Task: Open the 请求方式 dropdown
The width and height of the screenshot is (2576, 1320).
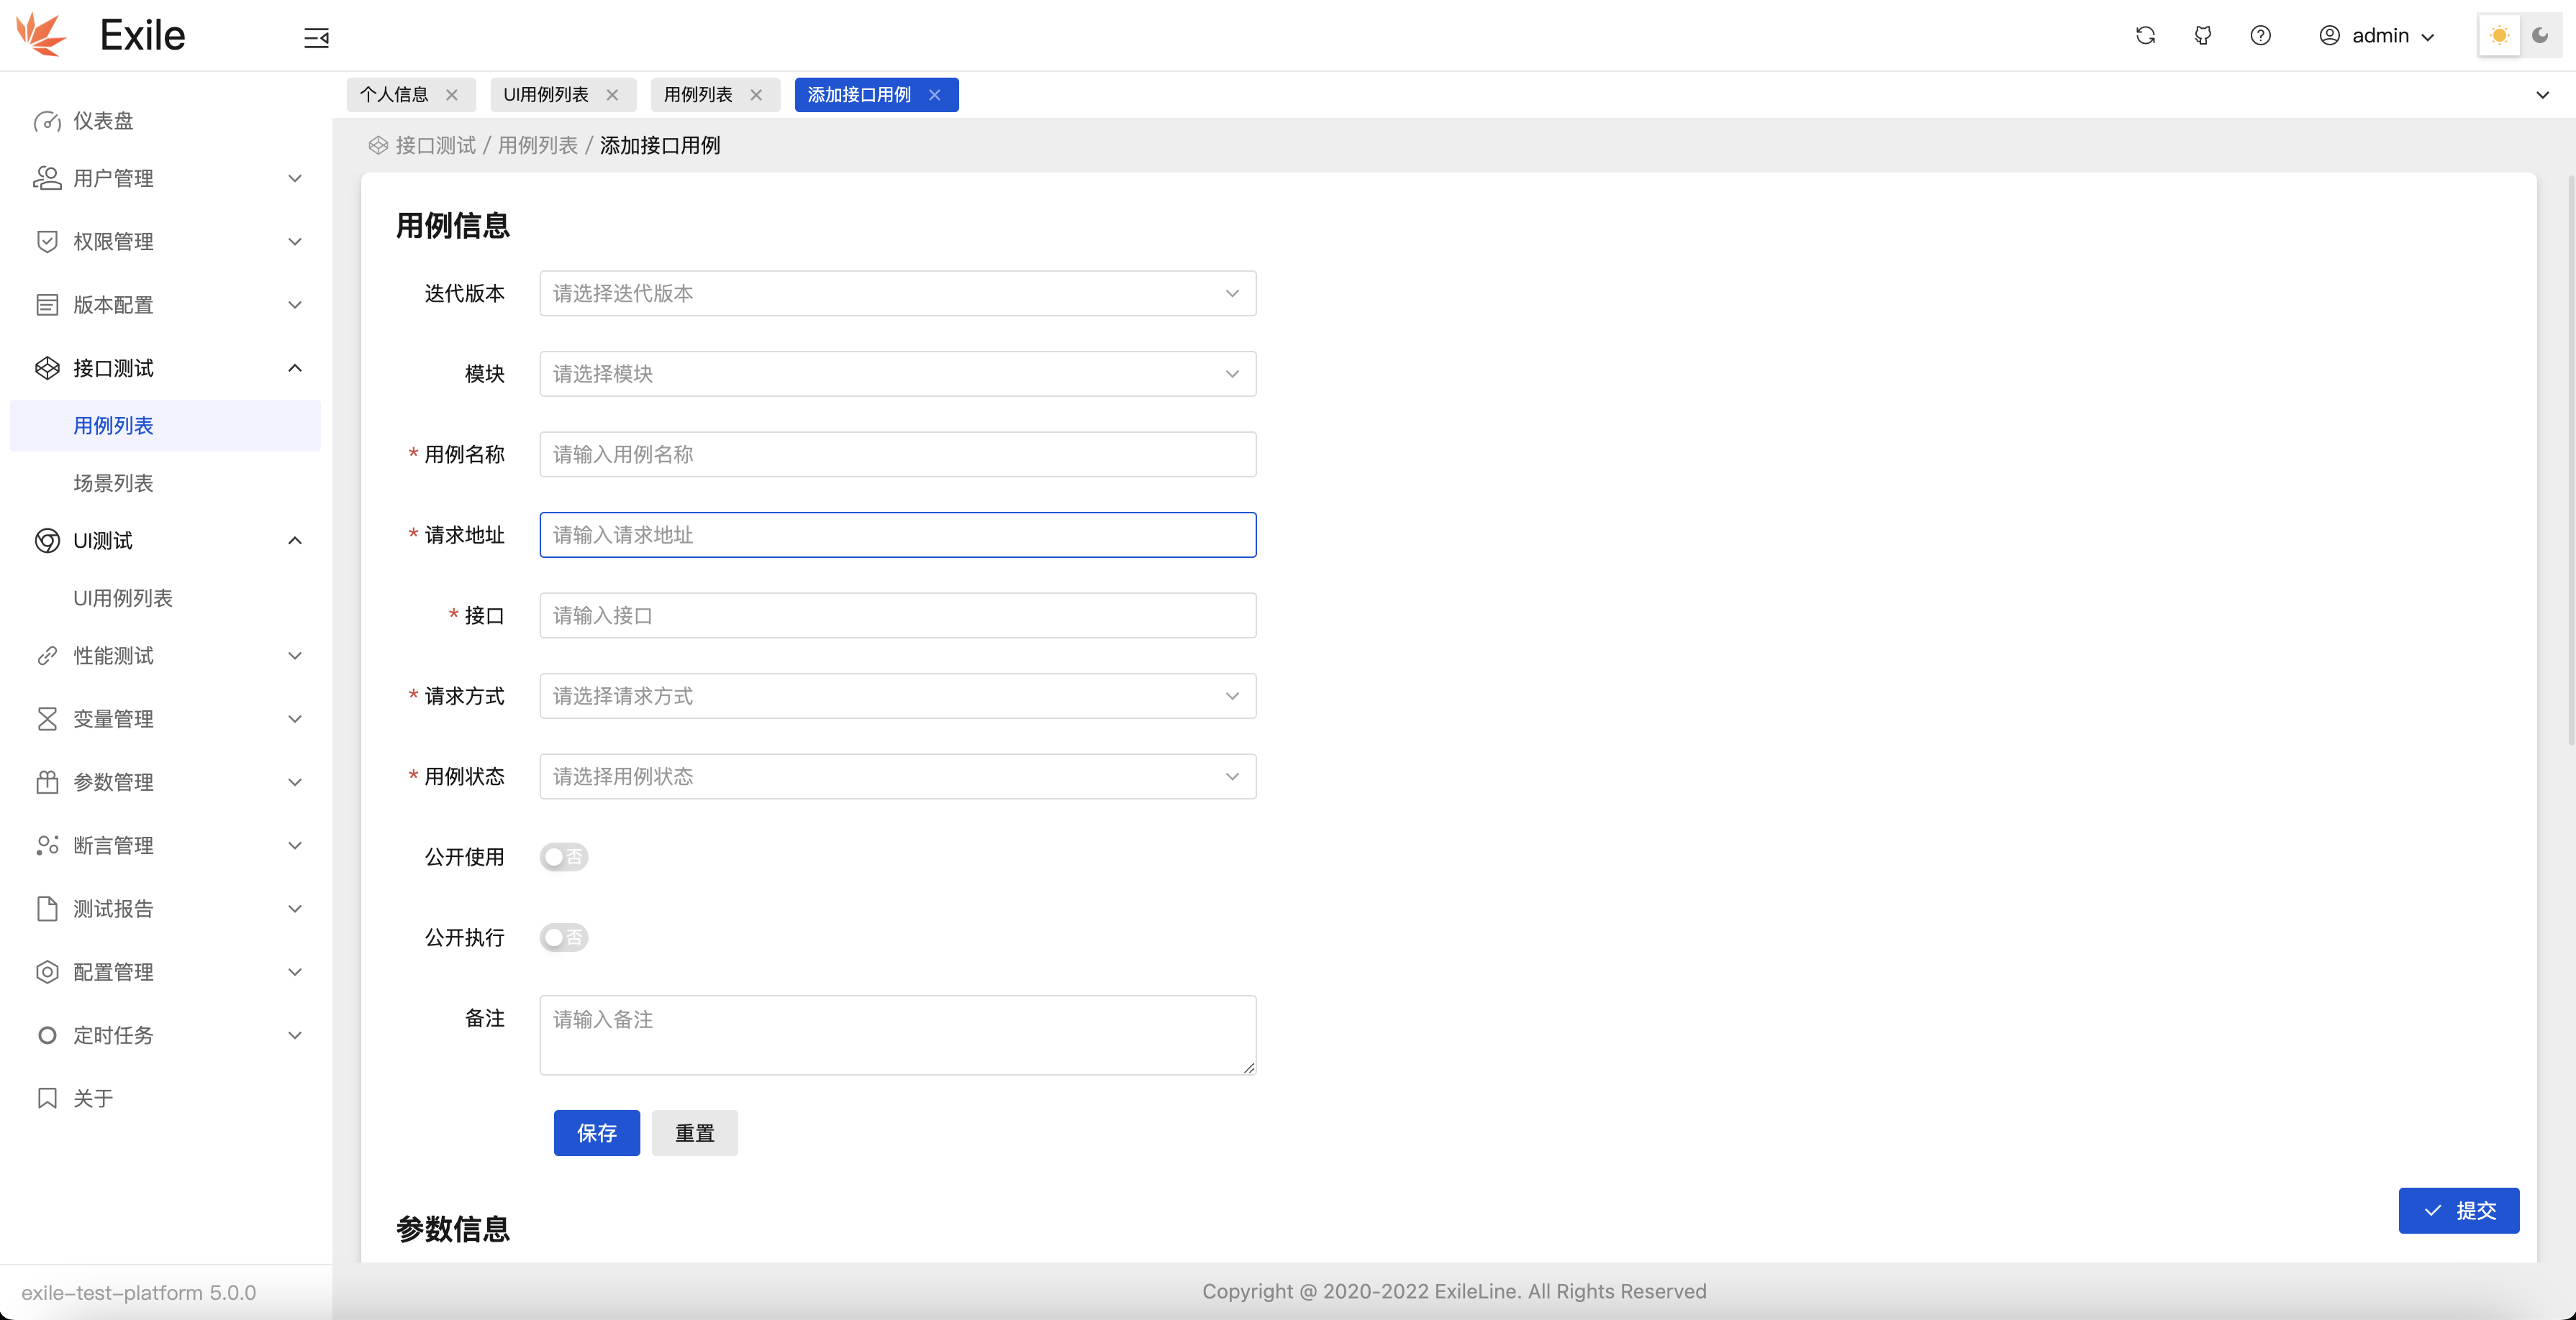Action: (x=897, y=695)
